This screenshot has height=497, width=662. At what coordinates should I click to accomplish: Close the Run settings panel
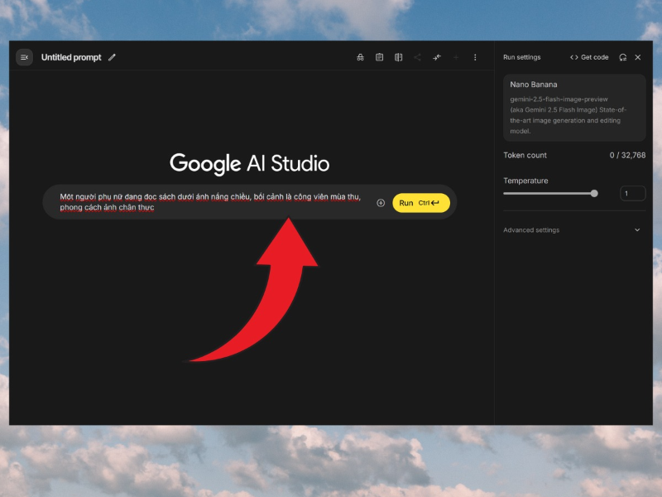click(638, 57)
